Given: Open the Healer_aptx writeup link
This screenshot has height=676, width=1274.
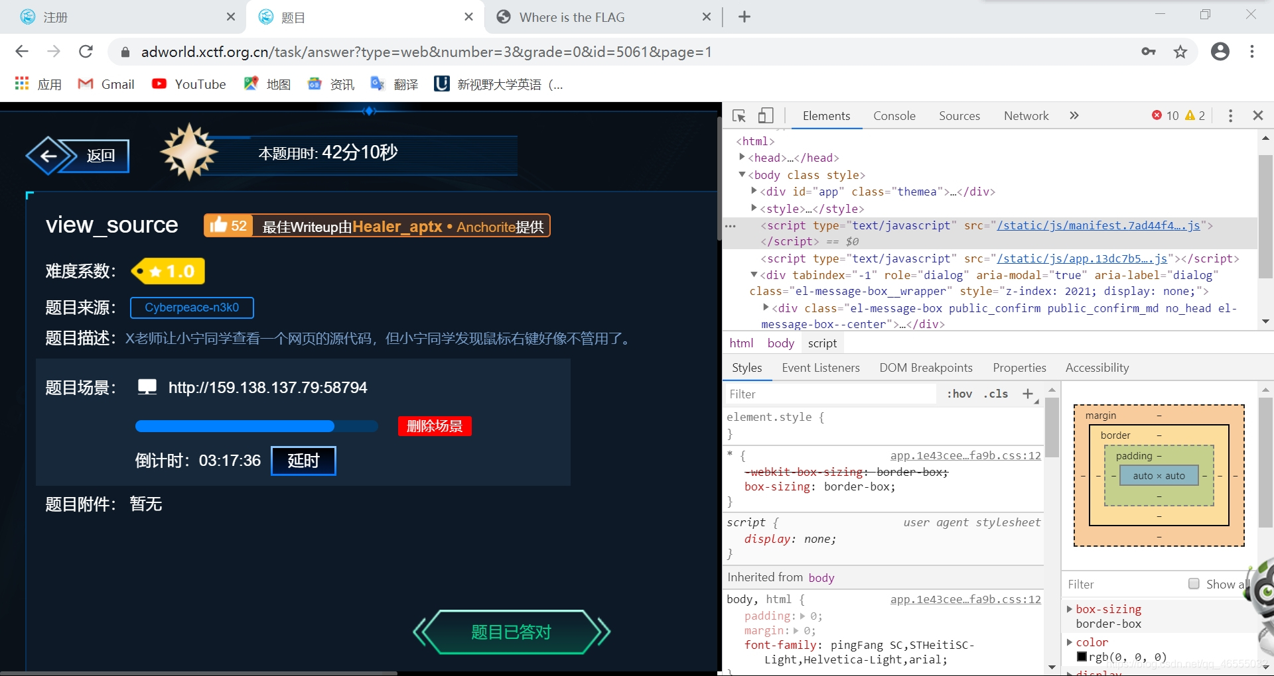Looking at the screenshot, I should coord(397,227).
